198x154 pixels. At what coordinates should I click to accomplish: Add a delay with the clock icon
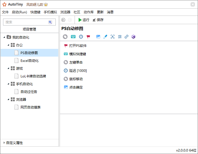coord(81,37)
